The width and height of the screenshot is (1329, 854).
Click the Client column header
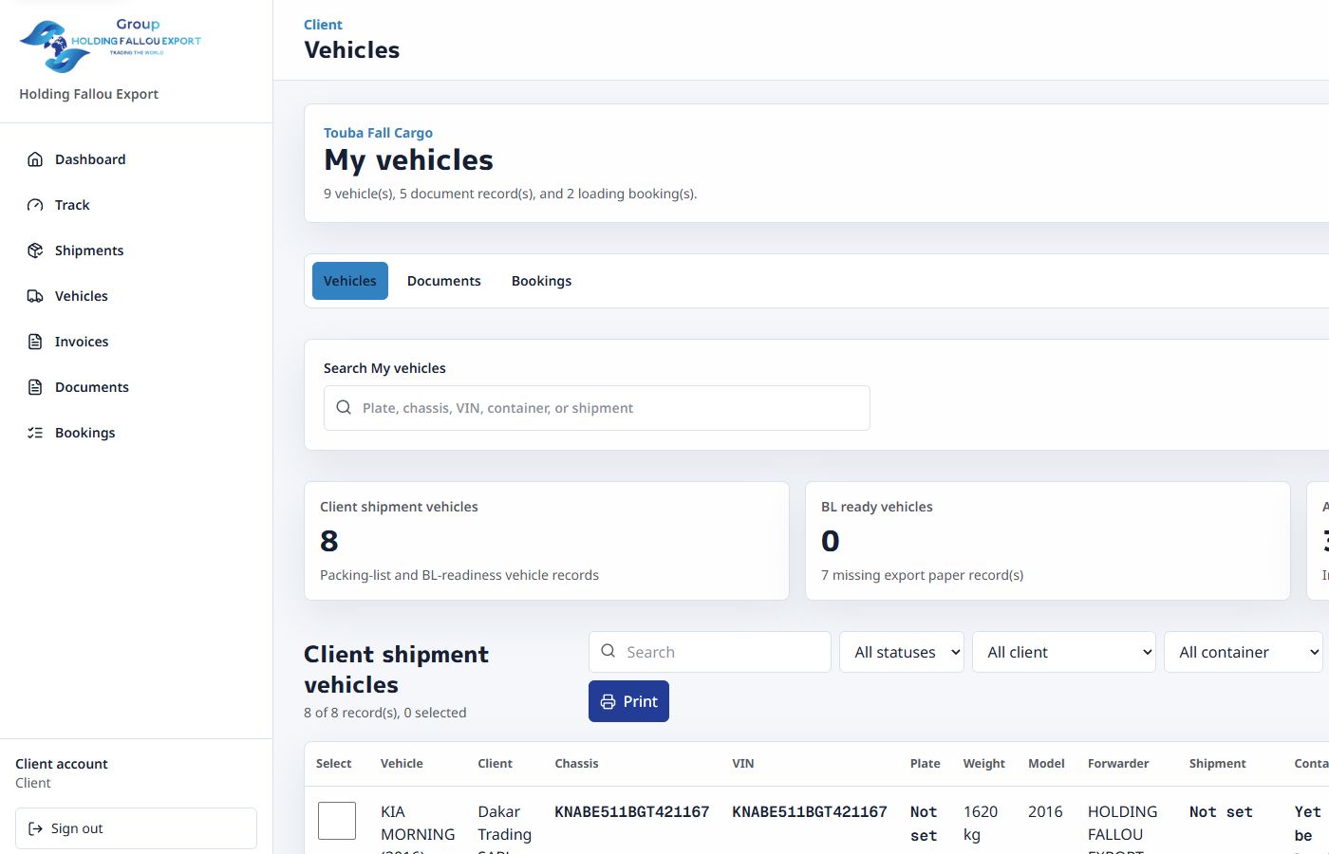(x=495, y=764)
